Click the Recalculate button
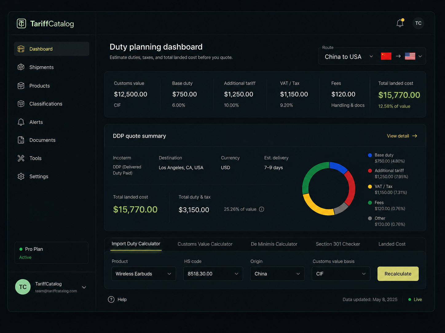Viewport: 445px width, 333px height. coord(398,274)
